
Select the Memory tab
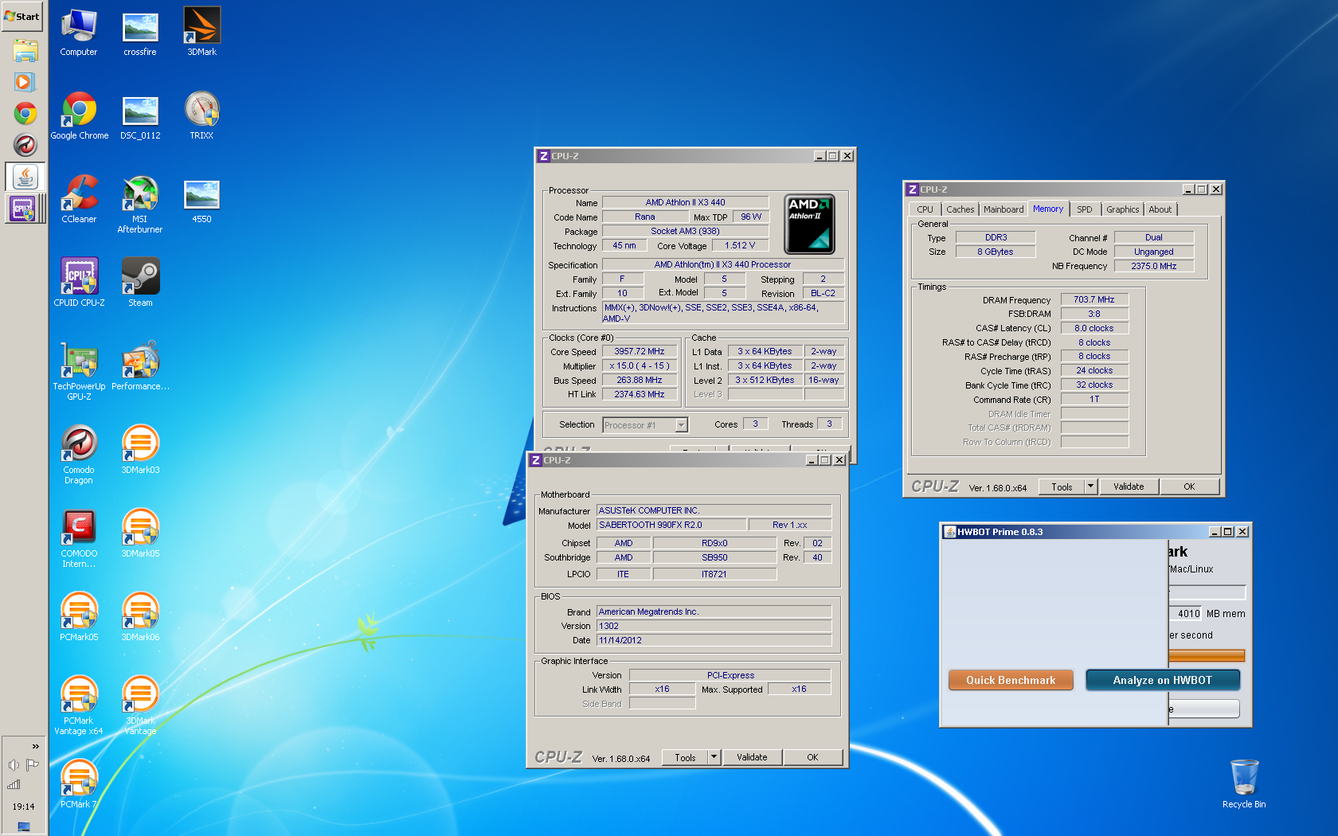tap(1048, 209)
